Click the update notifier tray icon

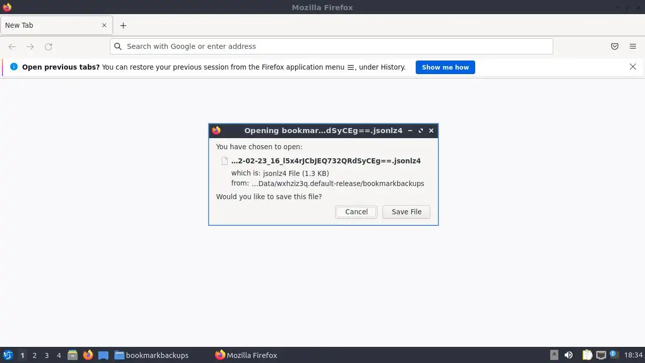click(614, 355)
